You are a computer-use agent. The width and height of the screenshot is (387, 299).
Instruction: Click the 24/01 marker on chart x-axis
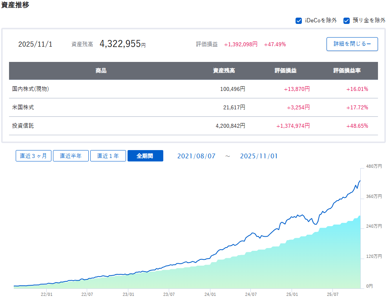(210, 294)
